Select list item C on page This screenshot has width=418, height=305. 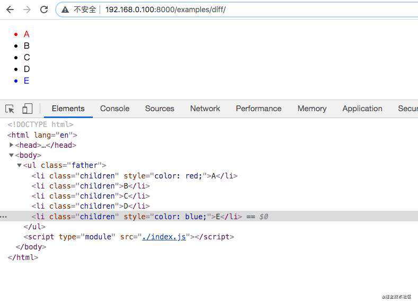tap(26, 58)
